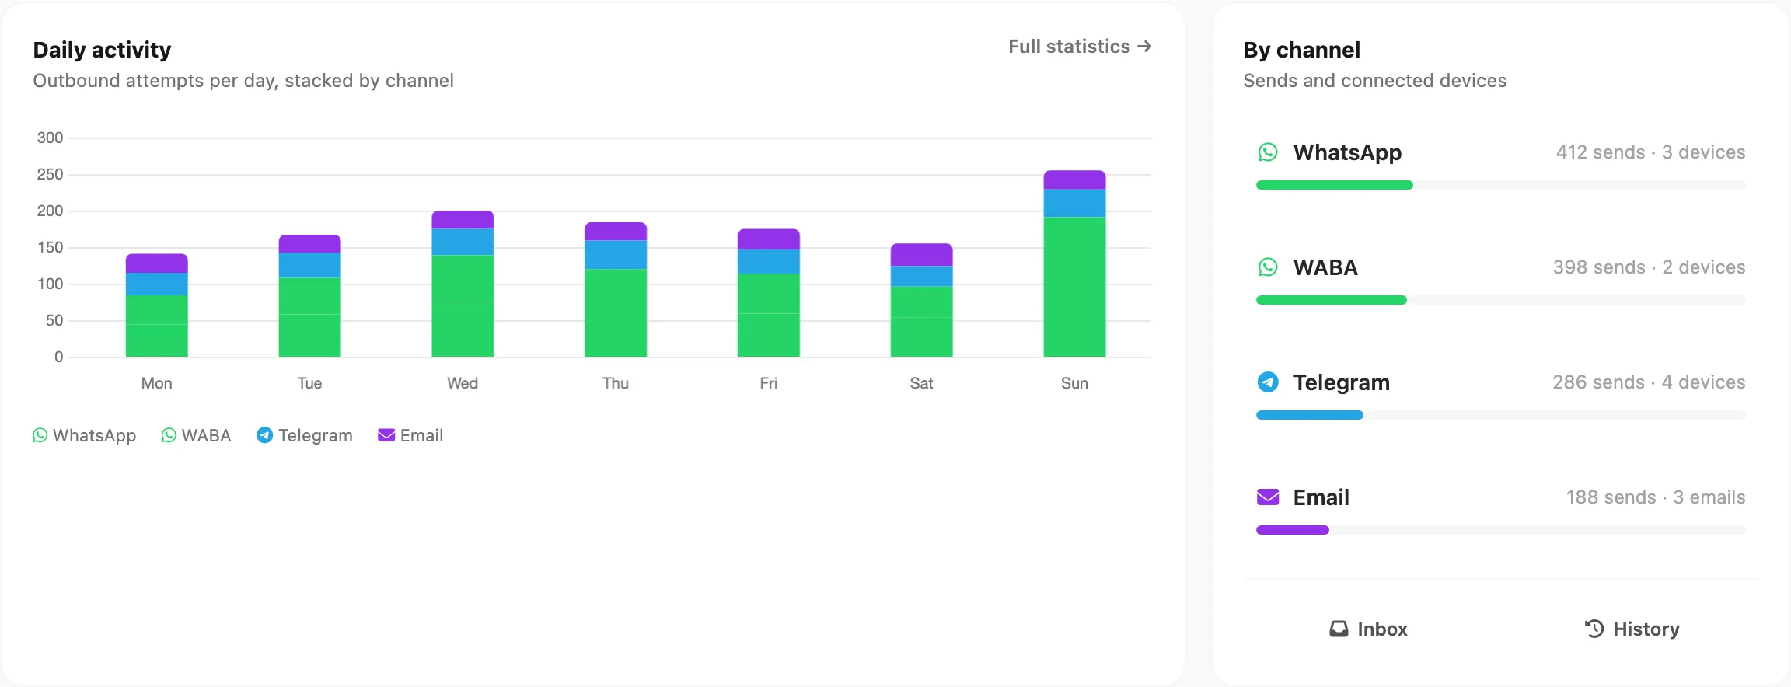The height and width of the screenshot is (687, 1791).
Task: Toggle WhatsApp legend label in chart
Action: [94, 435]
